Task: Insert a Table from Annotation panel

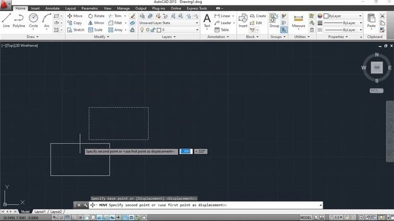Action: point(222,30)
